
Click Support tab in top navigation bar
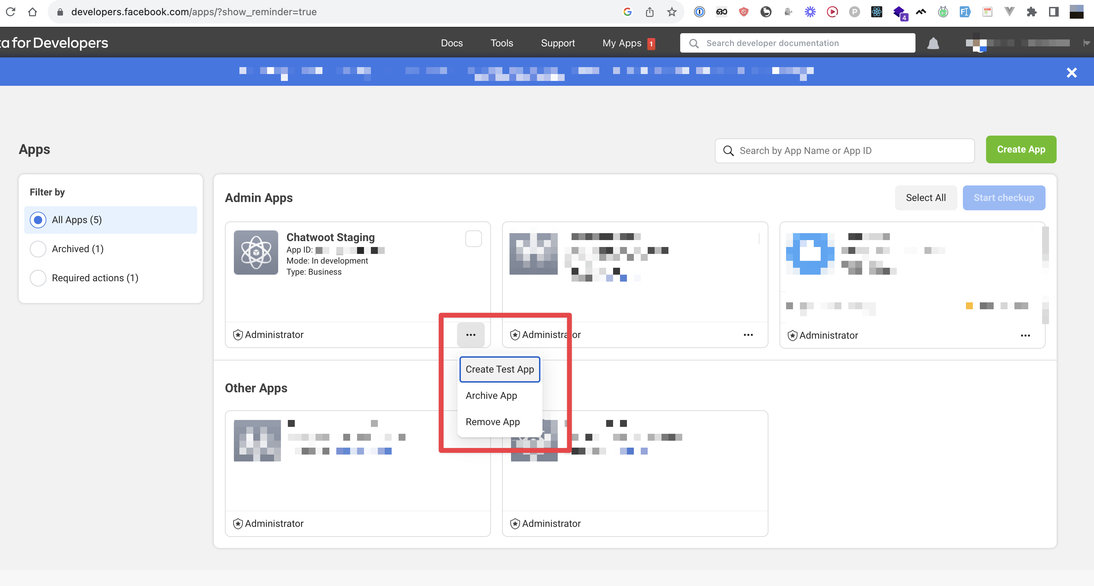(558, 42)
